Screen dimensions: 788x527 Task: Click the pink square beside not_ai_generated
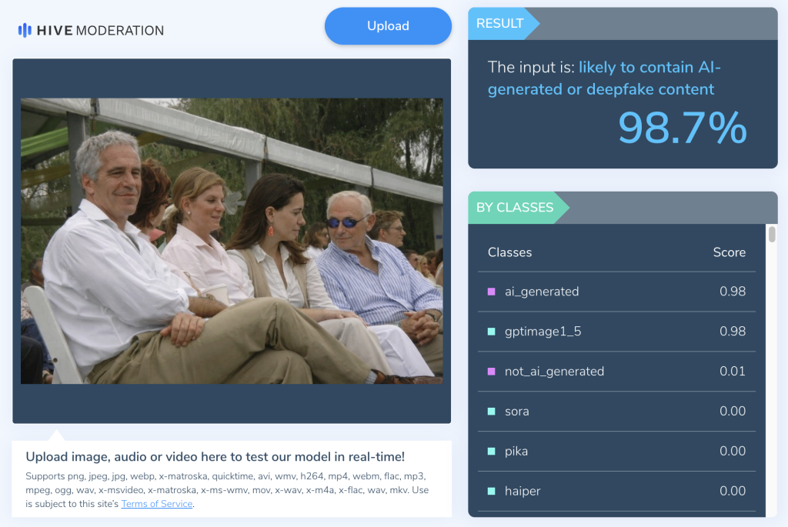[491, 372]
